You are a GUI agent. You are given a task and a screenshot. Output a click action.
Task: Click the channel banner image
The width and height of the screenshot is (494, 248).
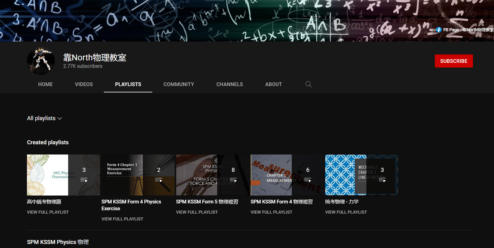pos(247,21)
